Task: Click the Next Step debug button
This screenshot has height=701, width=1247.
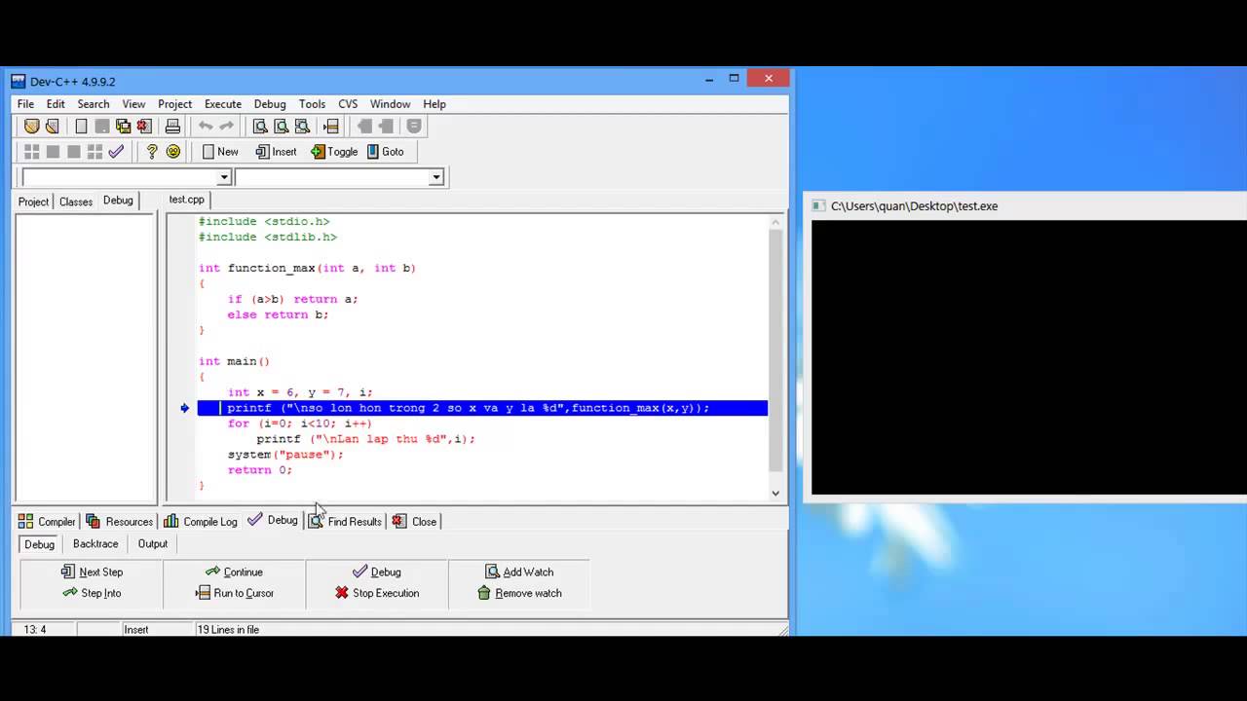Action: point(92,572)
